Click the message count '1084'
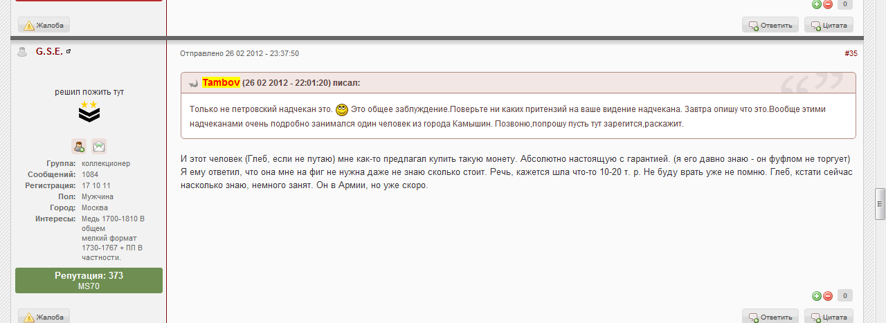The width and height of the screenshot is (886, 323). pyautogui.click(x=90, y=174)
